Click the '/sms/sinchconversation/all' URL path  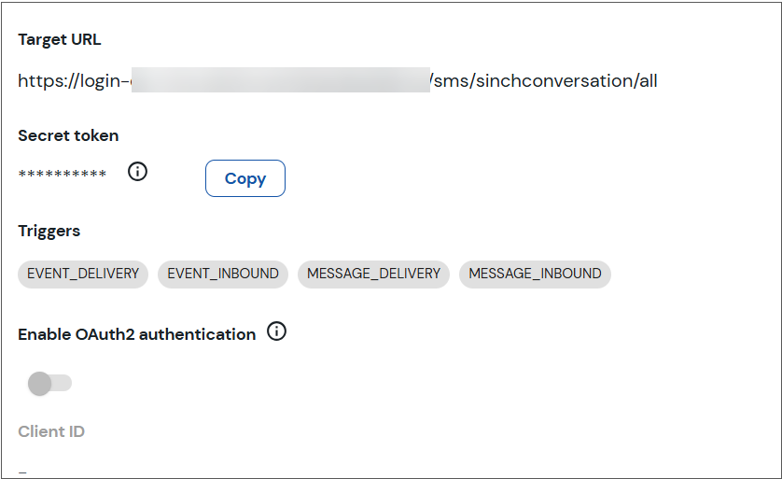[x=544, y=80]
